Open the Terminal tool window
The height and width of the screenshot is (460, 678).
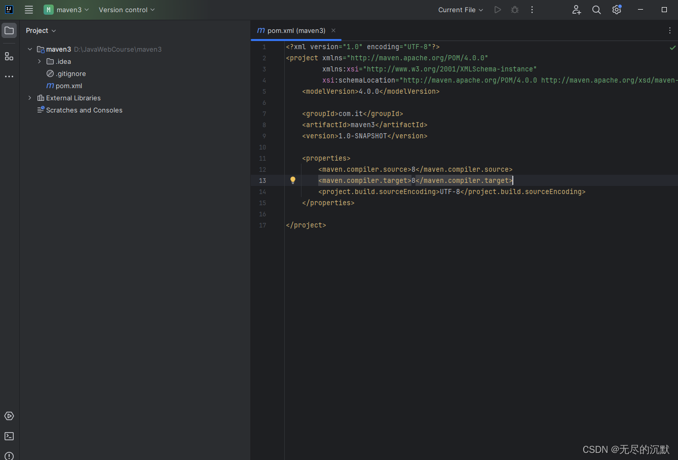[9, 436]
